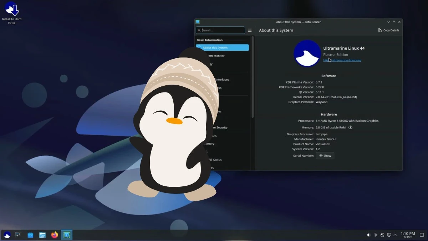Click the 'Ultramarine Linux 44' title text
The height and width of the screenshot is (241, 428).
click(x=344, y=48)
